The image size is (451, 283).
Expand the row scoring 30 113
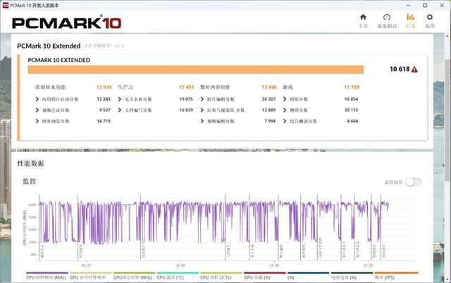(x=285, y=110)
